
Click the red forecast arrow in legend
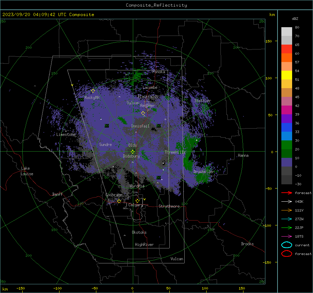(x=287, y=193)
